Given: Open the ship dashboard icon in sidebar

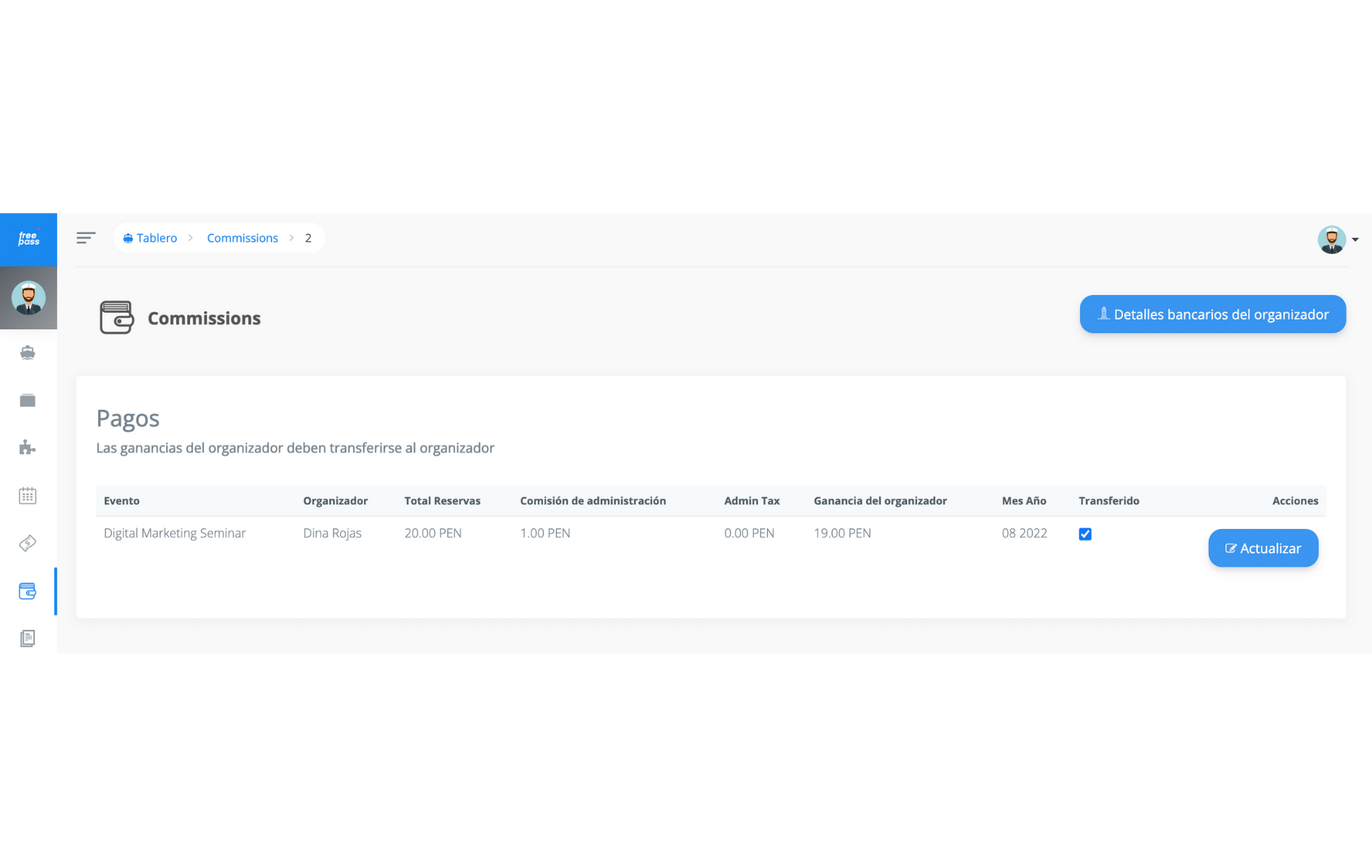Looking at the screenshot, I should [x=27, y=352].
